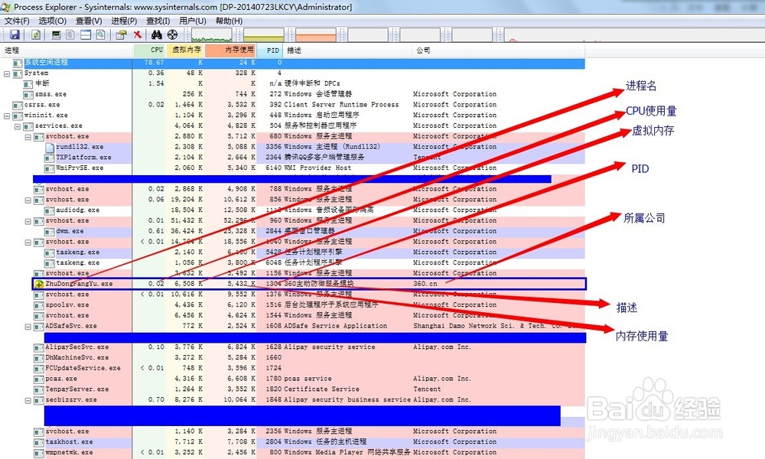Screen dimensions: 765x459
Task: Open the 用户(U) menu
Action: click(193, 21)
